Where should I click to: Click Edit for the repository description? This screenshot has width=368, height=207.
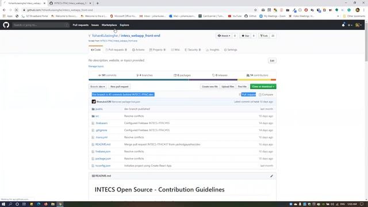(x=272, y=61)
